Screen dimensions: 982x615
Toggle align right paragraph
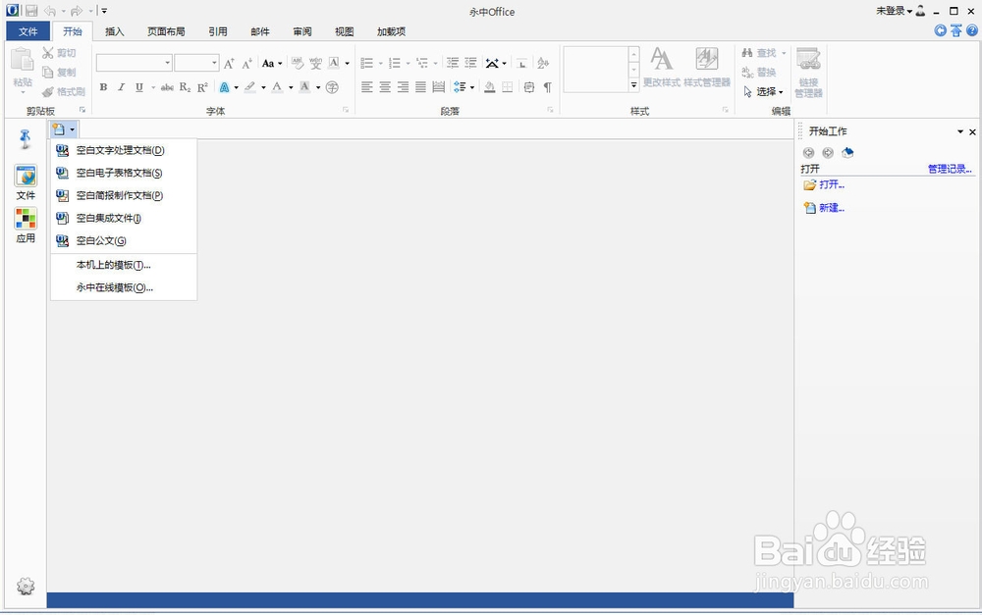pyautogui.click(x=403, y=87)
